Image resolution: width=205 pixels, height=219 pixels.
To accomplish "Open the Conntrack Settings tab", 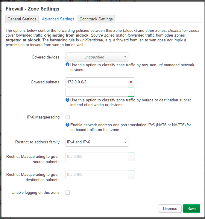I will 96,19.
